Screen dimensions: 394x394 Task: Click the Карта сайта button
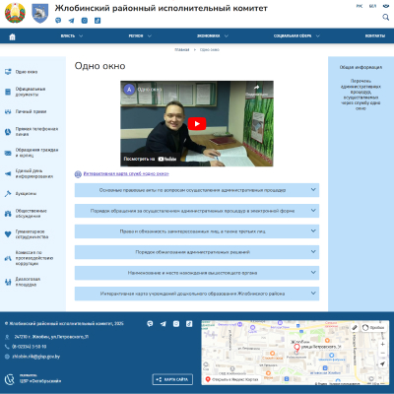click(172, 379)
